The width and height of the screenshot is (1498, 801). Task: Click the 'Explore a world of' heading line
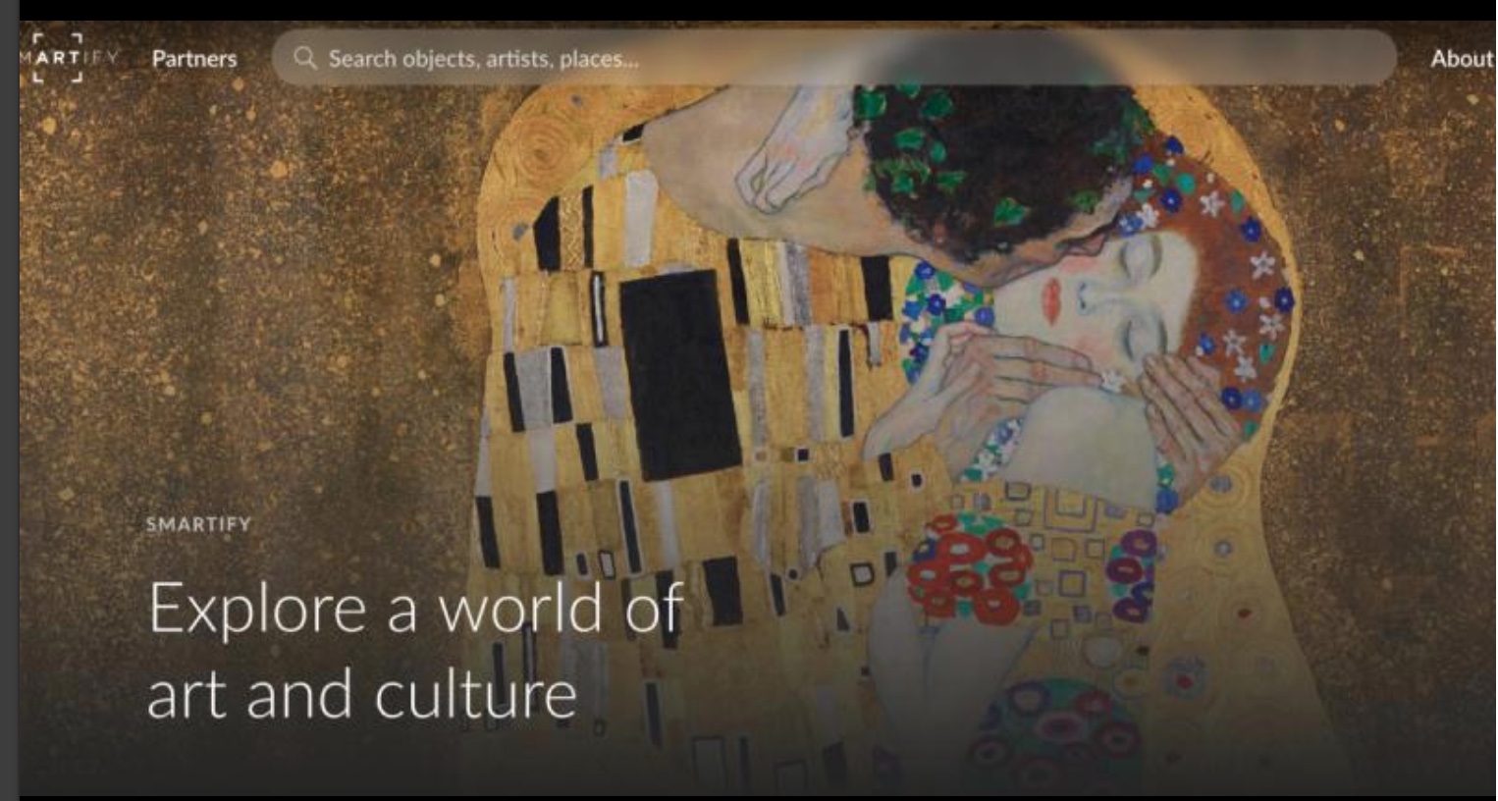coord(415,608)
